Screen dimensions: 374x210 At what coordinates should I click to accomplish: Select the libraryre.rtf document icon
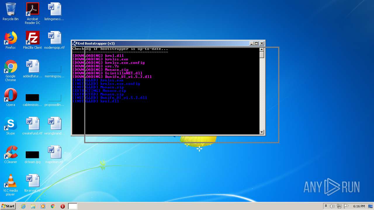pos(32,183)
